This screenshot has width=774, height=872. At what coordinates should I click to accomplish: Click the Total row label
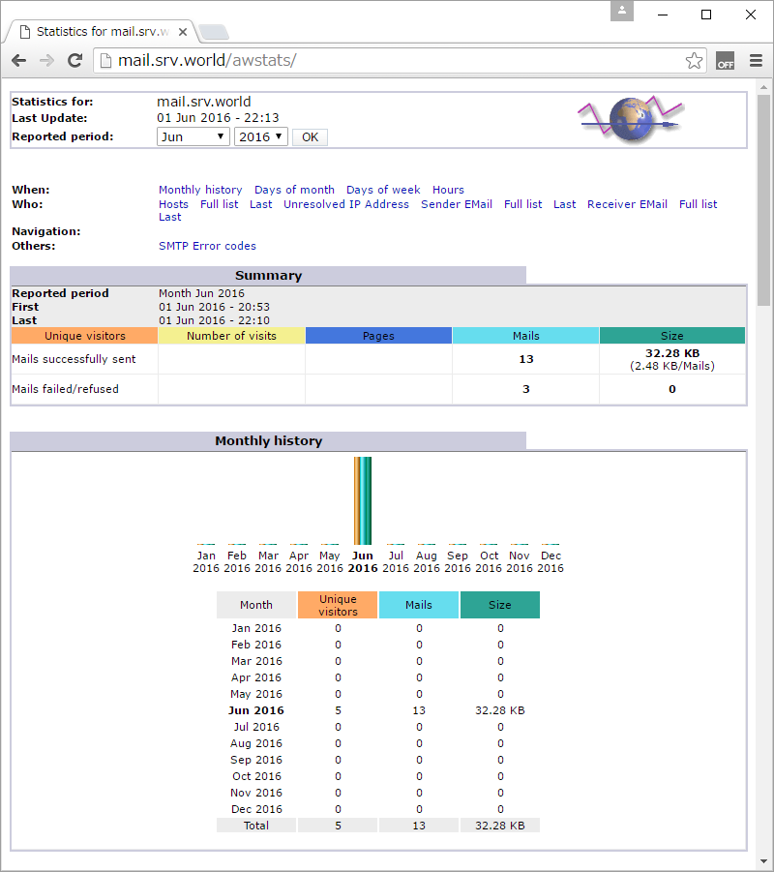[255, 826]
